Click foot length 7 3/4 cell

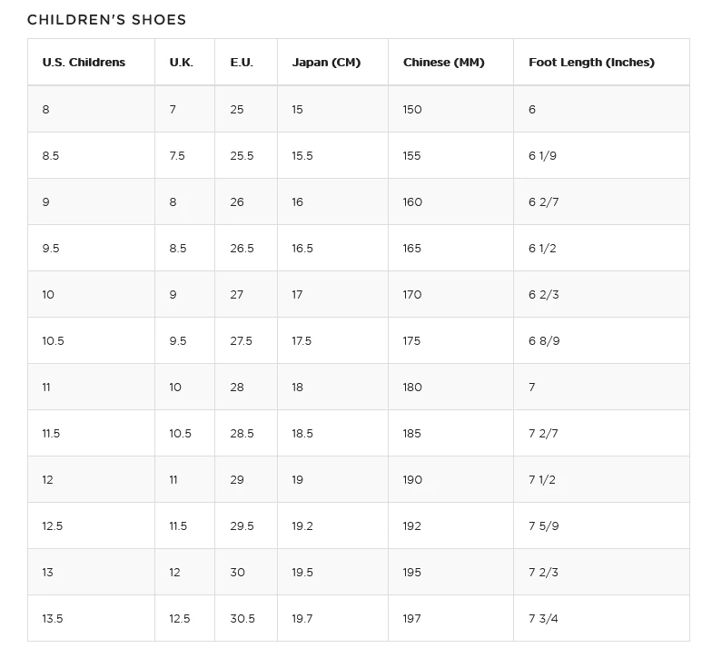tap(543, 619)
